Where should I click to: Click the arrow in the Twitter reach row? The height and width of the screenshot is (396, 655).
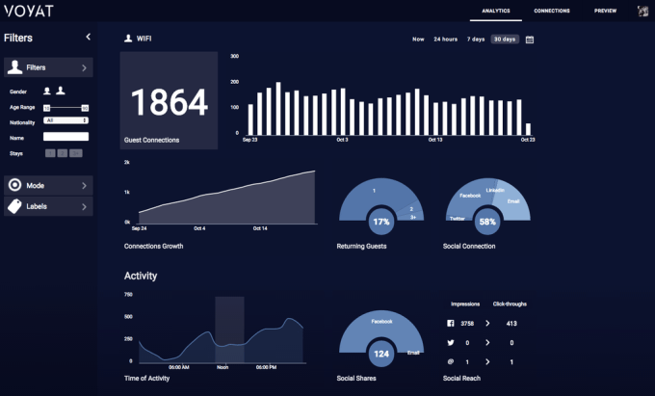(x=487, y=343)
